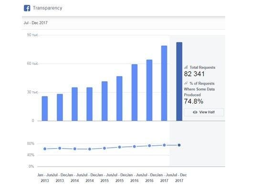Viewport: 260px width, 184px height.
Task: Click the 'Total Requests' label
Action: coord(202,67)
